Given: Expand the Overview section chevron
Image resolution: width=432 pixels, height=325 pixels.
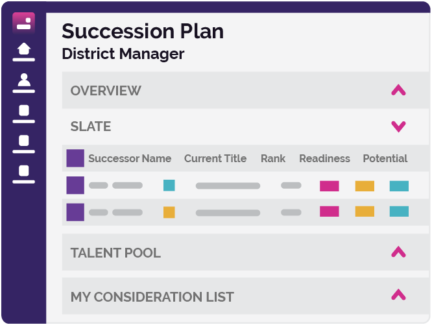Looking at the screenshot, I should coord(398,91).
